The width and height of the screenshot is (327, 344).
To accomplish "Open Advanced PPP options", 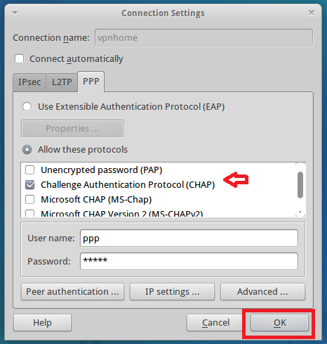I will 262,292.
